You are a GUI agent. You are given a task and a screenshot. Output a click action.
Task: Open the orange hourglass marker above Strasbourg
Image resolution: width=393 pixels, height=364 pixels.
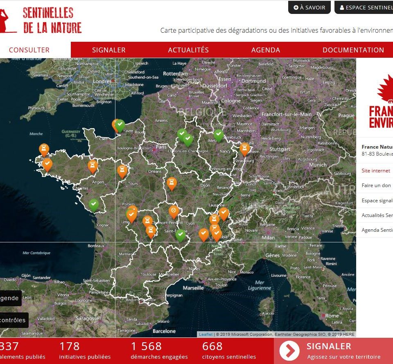pos(244,149)
